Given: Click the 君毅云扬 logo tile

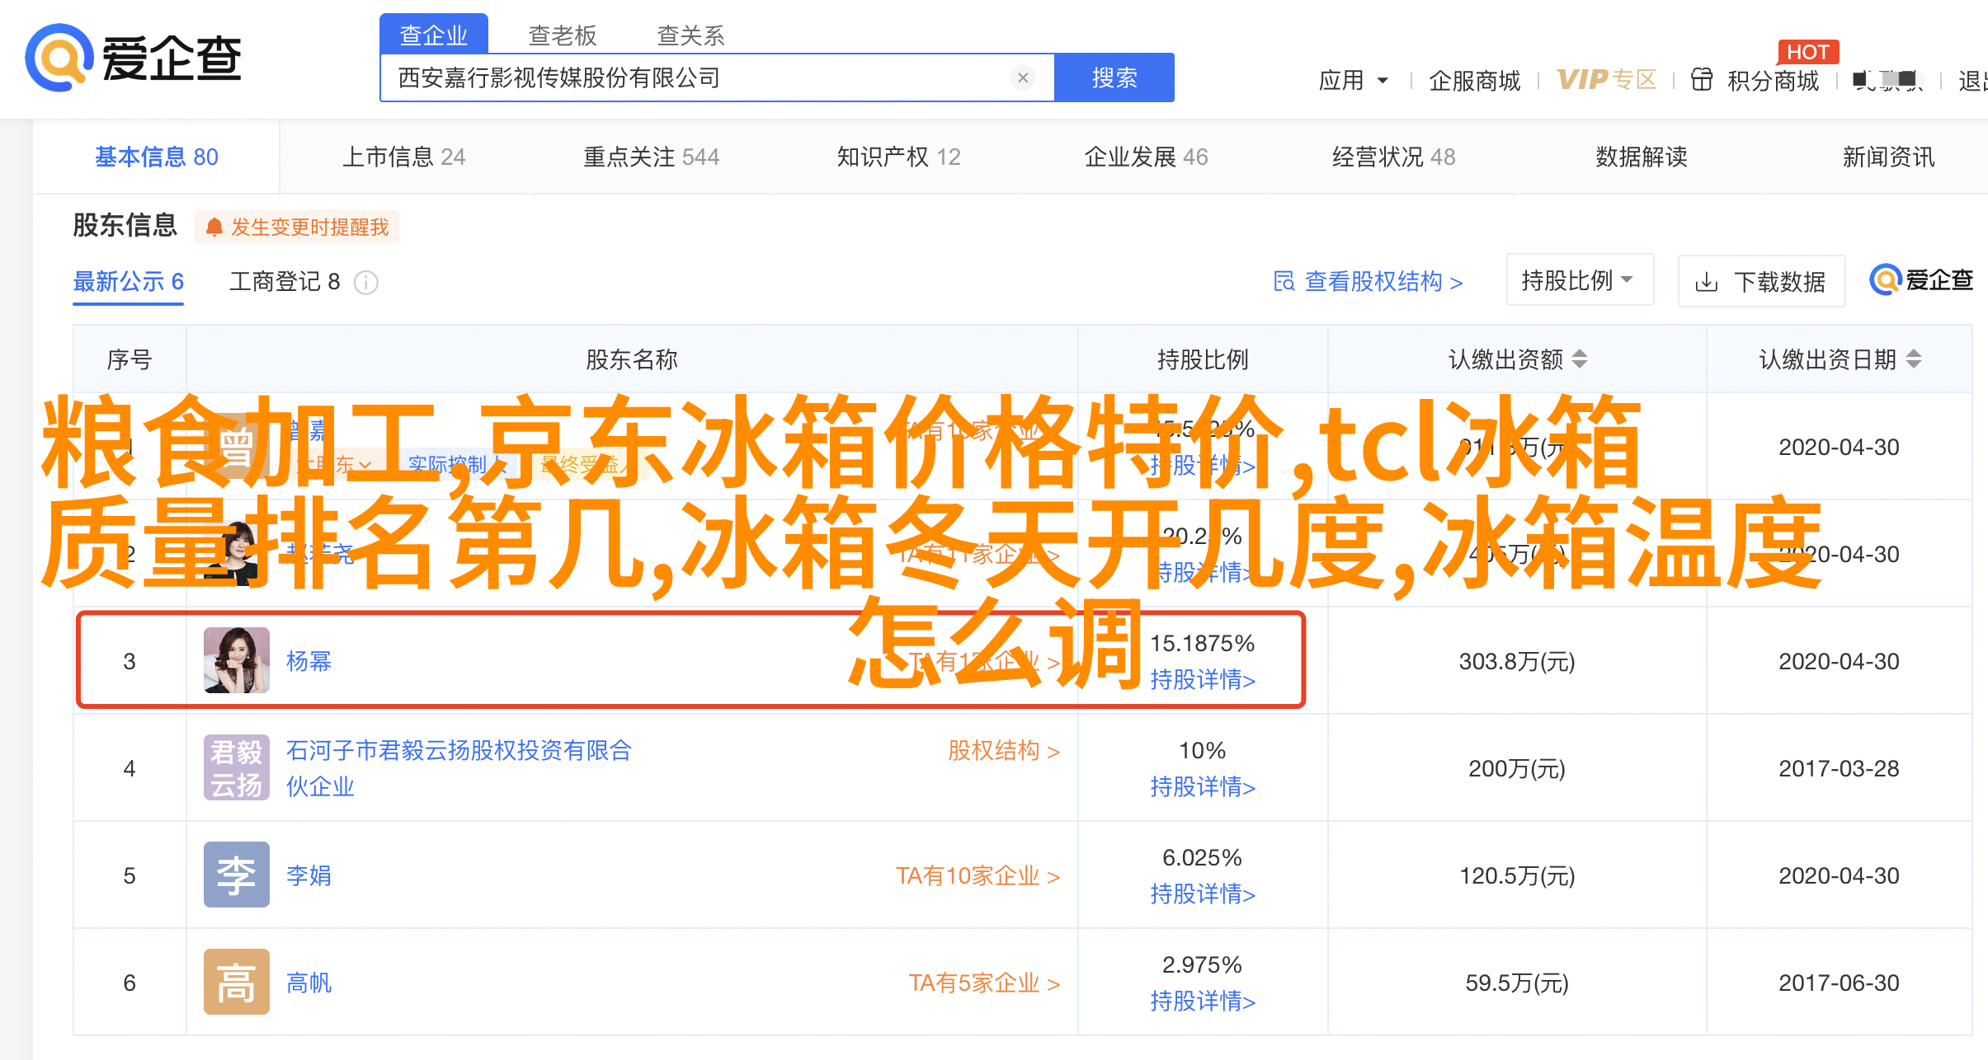Looking at the screenshot, I should click(237, 767).
